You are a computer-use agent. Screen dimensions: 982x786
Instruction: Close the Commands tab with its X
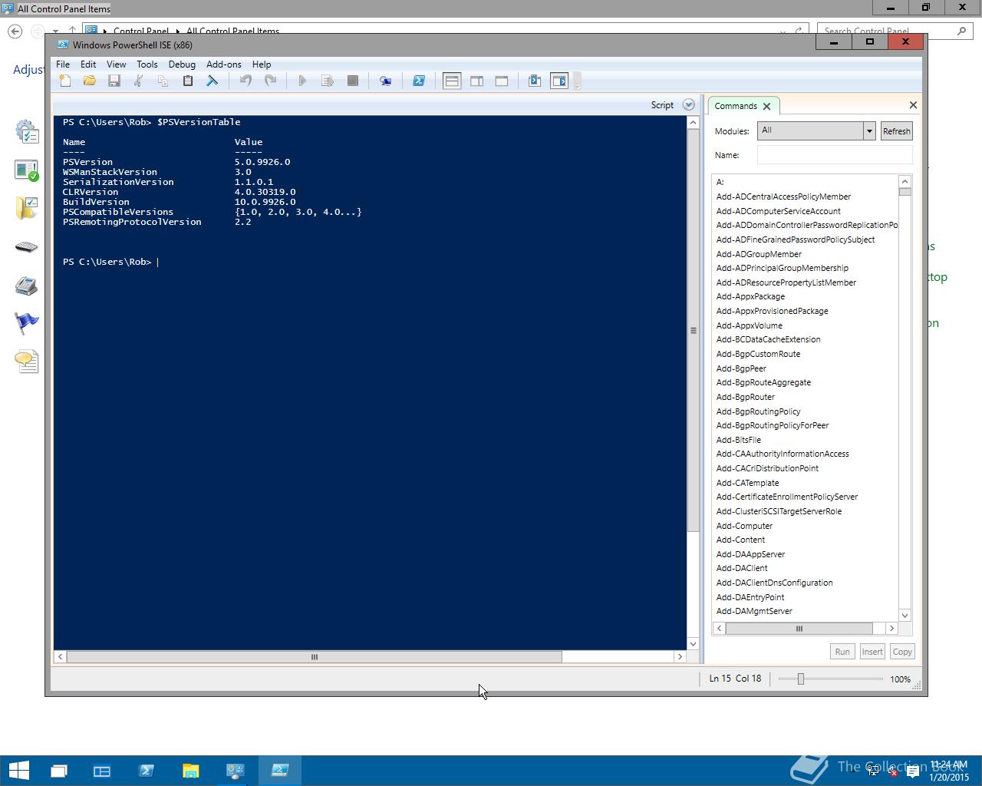click(766, 107)
